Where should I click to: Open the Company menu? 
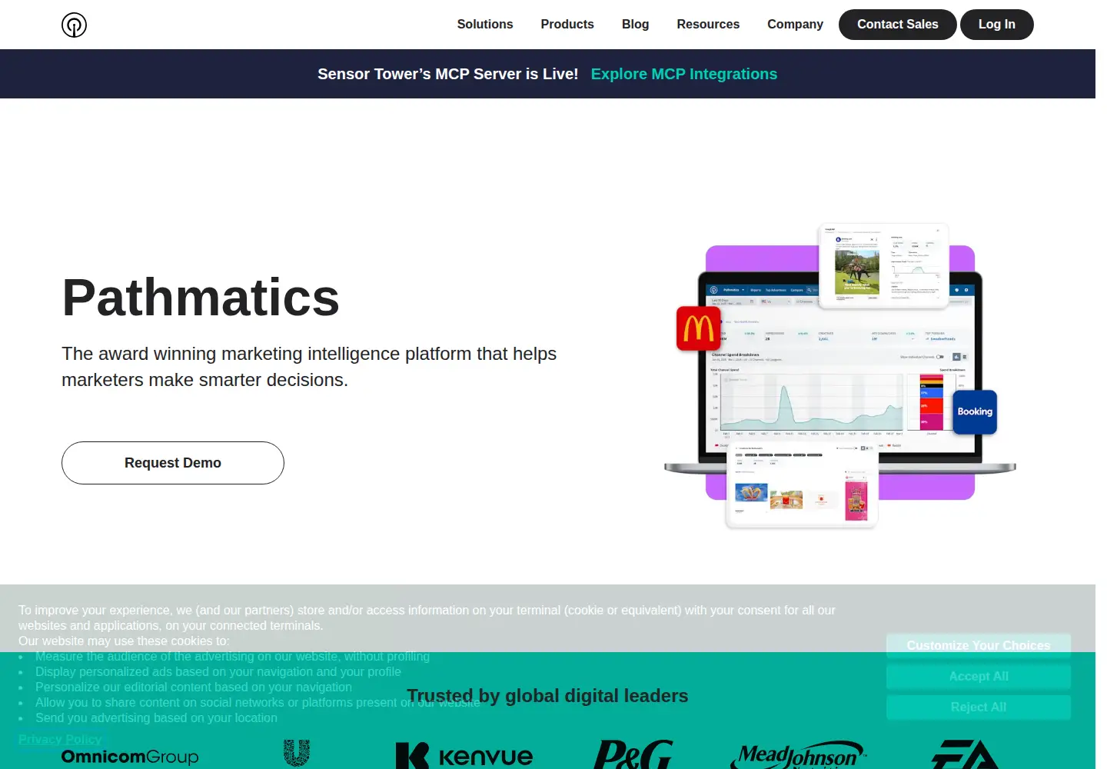tap(795, 25)
